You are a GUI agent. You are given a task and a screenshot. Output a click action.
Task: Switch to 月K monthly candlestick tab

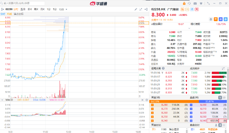42,9
